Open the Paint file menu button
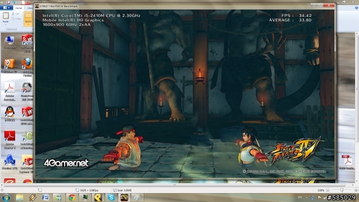 coord(6,8)
